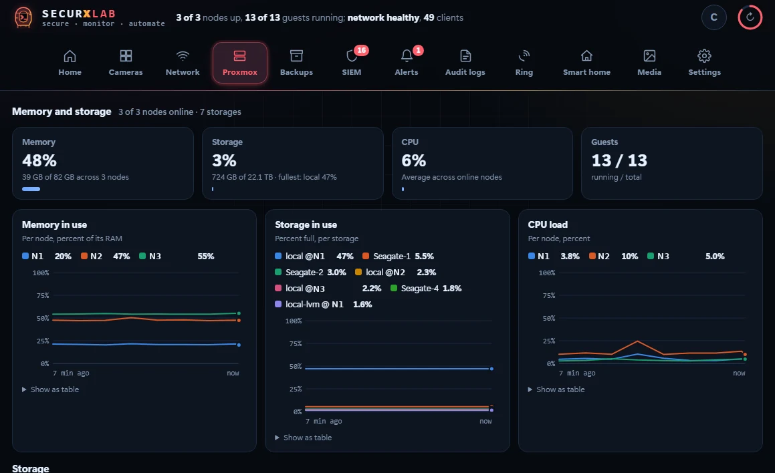775x473 pixels.
Task: Click the green Seagate-4 legend swatch
Action: click(x=394, y=288)
